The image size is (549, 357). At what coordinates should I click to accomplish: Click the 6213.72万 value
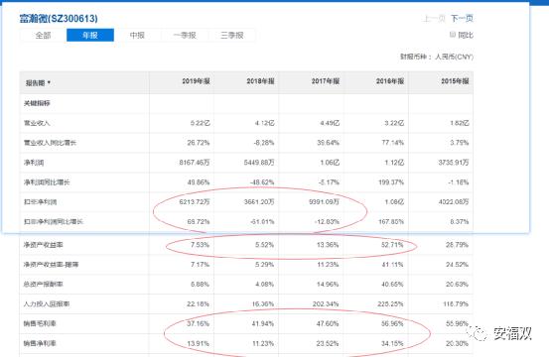pyautogui.click(x=195, y=202)
